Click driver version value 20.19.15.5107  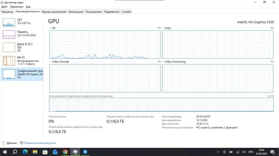click(x=203, y=117)
